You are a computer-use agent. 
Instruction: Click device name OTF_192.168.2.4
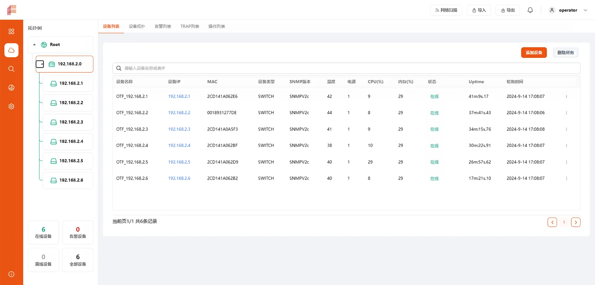[132, 145]
